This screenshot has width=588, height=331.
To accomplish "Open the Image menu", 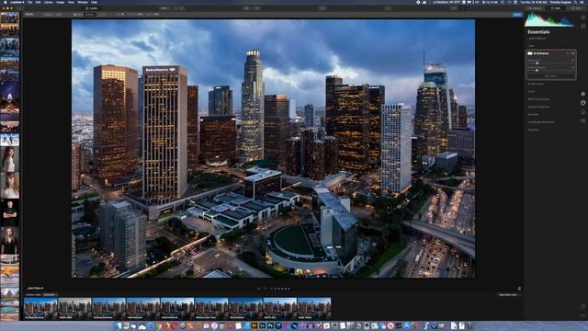I will [60, 2].
